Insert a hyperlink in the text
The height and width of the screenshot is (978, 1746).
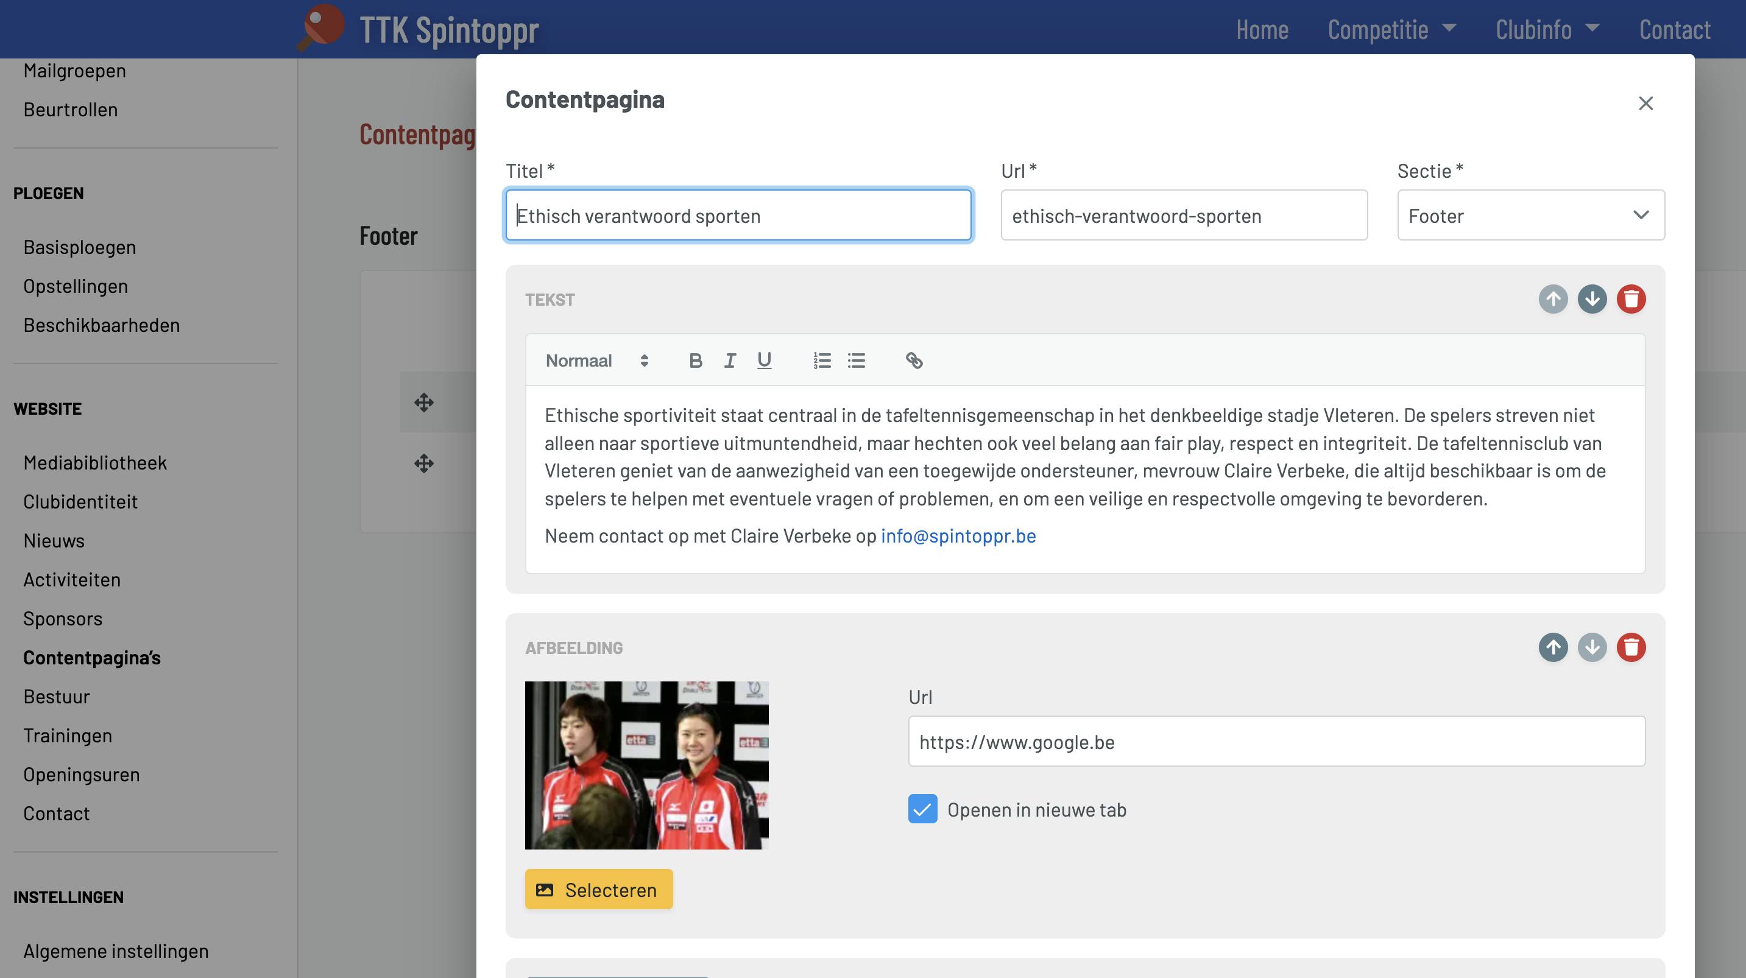[914, 361]
